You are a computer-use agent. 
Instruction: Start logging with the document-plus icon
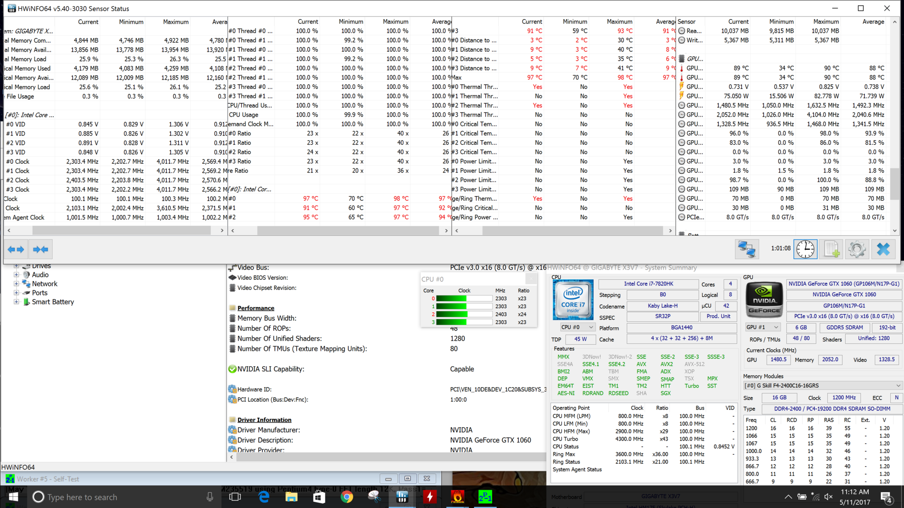click(x=831, y=249)
